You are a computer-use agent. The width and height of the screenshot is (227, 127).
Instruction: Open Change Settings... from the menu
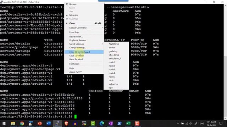point(84,48)
